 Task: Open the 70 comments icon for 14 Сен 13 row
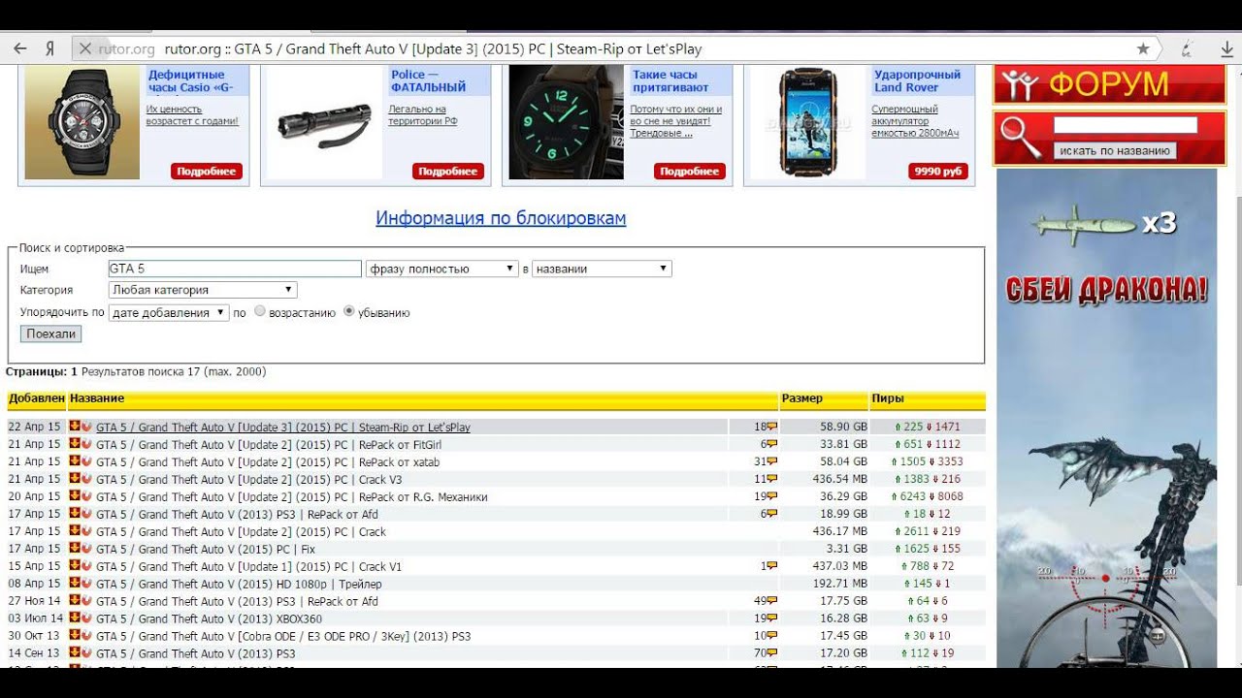pyautogui.click(x=771, y=654)
